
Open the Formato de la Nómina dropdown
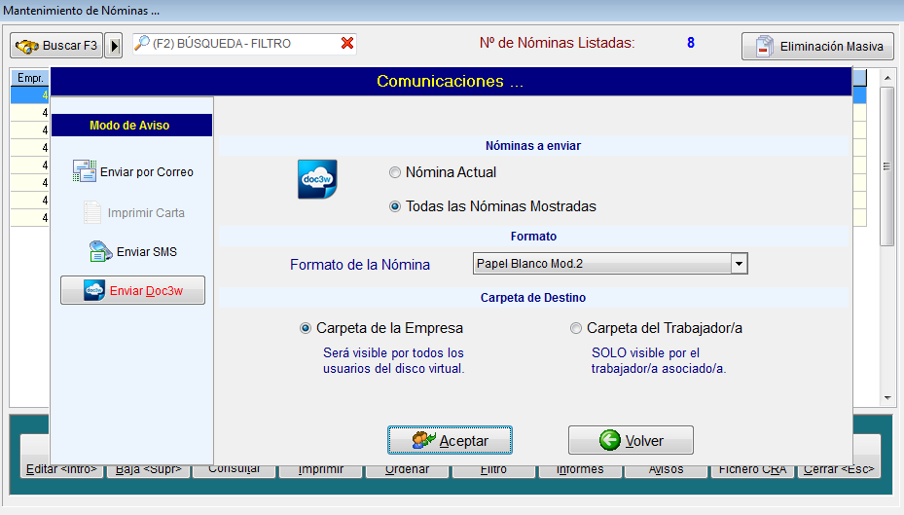click(739, 264)
